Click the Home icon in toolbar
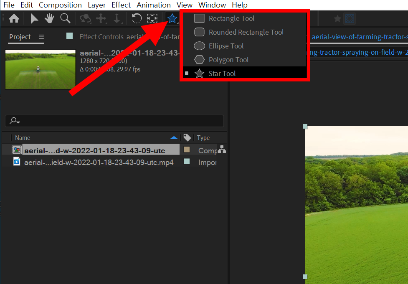This screenshot has width=408, height=284. tap(14, 18)
